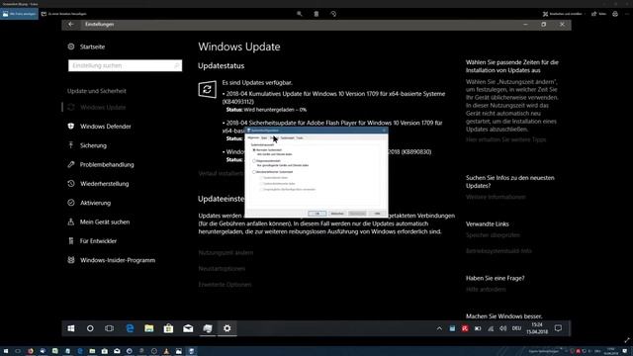Click OK in the system configuration dialog
Image resolution: width=633 pixels, height=356 pixels.
pos(317,214)
